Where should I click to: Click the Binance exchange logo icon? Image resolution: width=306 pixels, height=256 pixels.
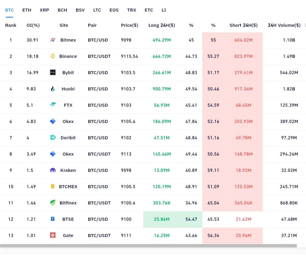pos(53,56)
